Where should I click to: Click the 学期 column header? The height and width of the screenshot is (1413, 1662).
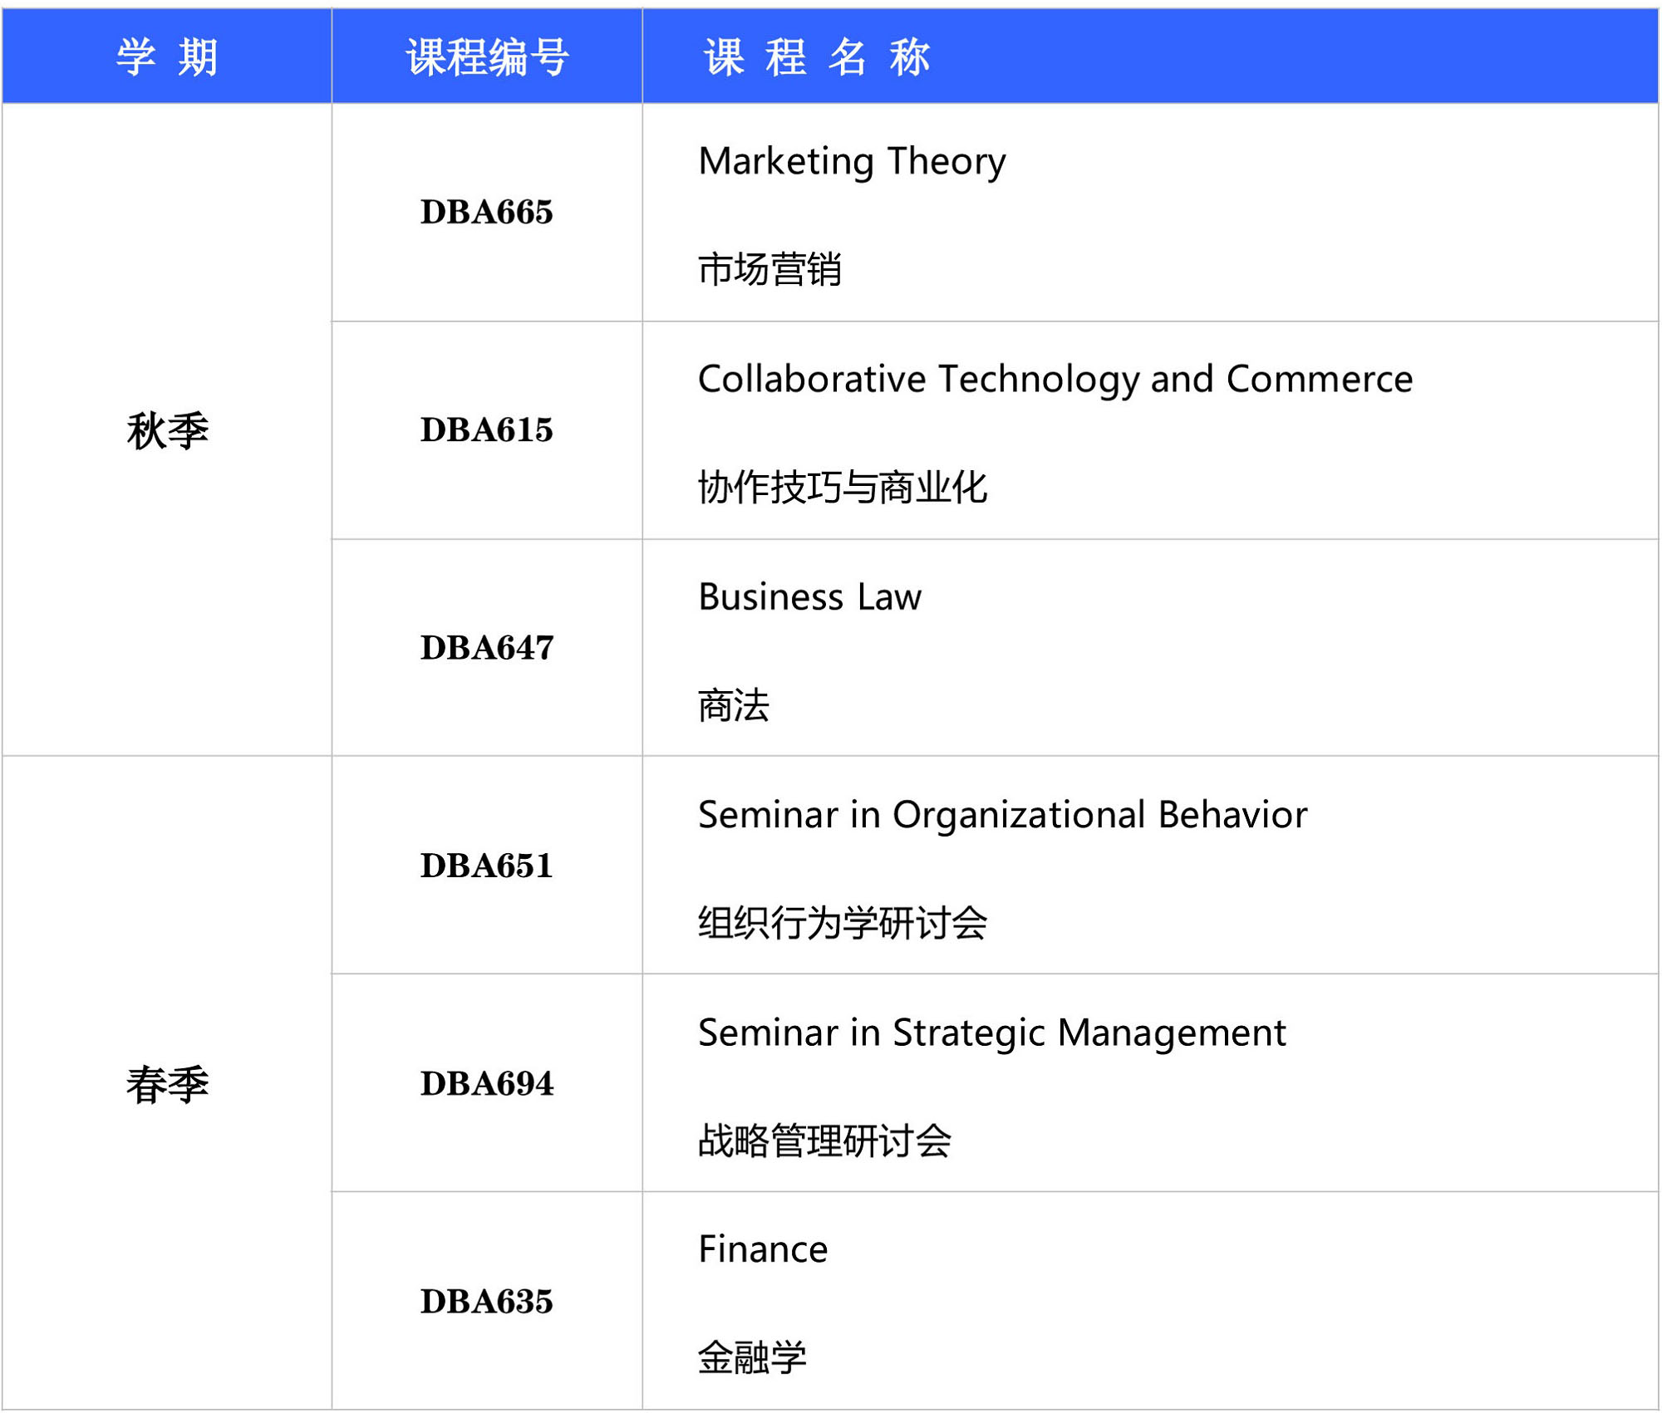tap(167, 56)
